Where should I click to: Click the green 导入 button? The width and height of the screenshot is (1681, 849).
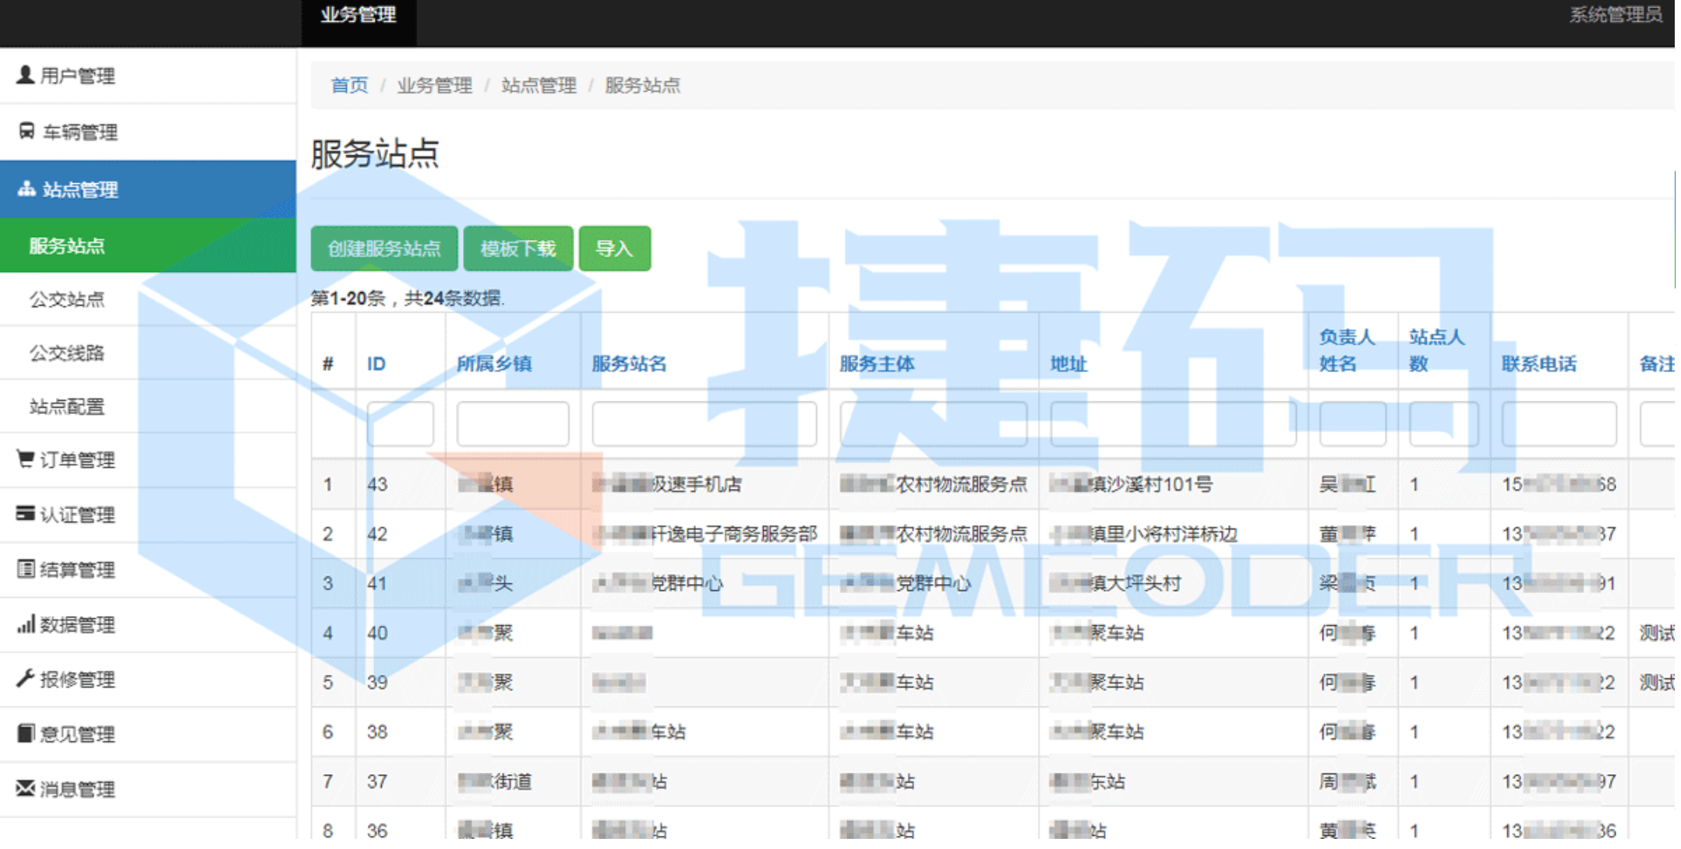coord(614,249)
